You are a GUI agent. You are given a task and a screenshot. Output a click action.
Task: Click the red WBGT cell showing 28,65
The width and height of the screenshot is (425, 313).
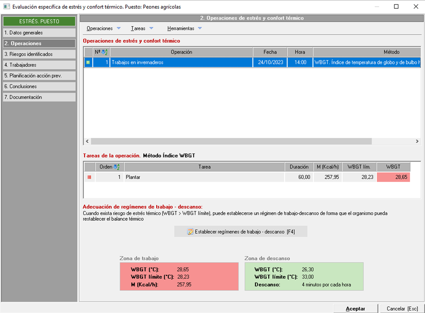pos(393,177)
